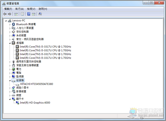Expand the 網路介面卡 node

tap(10, 88)
